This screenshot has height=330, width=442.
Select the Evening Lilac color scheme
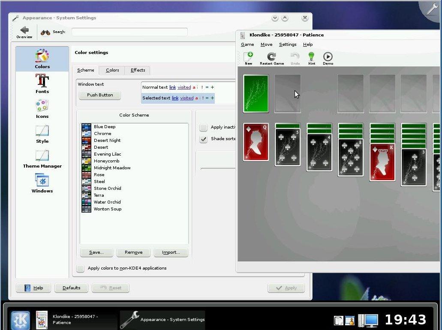coord(135,154)
